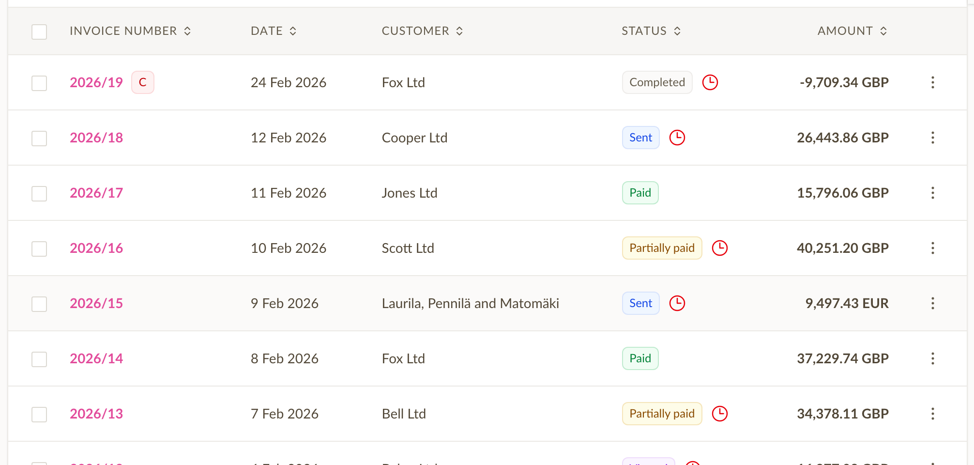Open invoice 2026/17 link
974x465 pixels.
[x=96, y=193]
